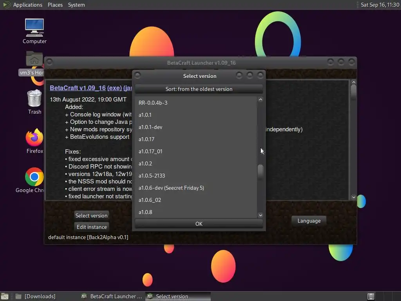Select version a1.0.2

click(196, 163)
